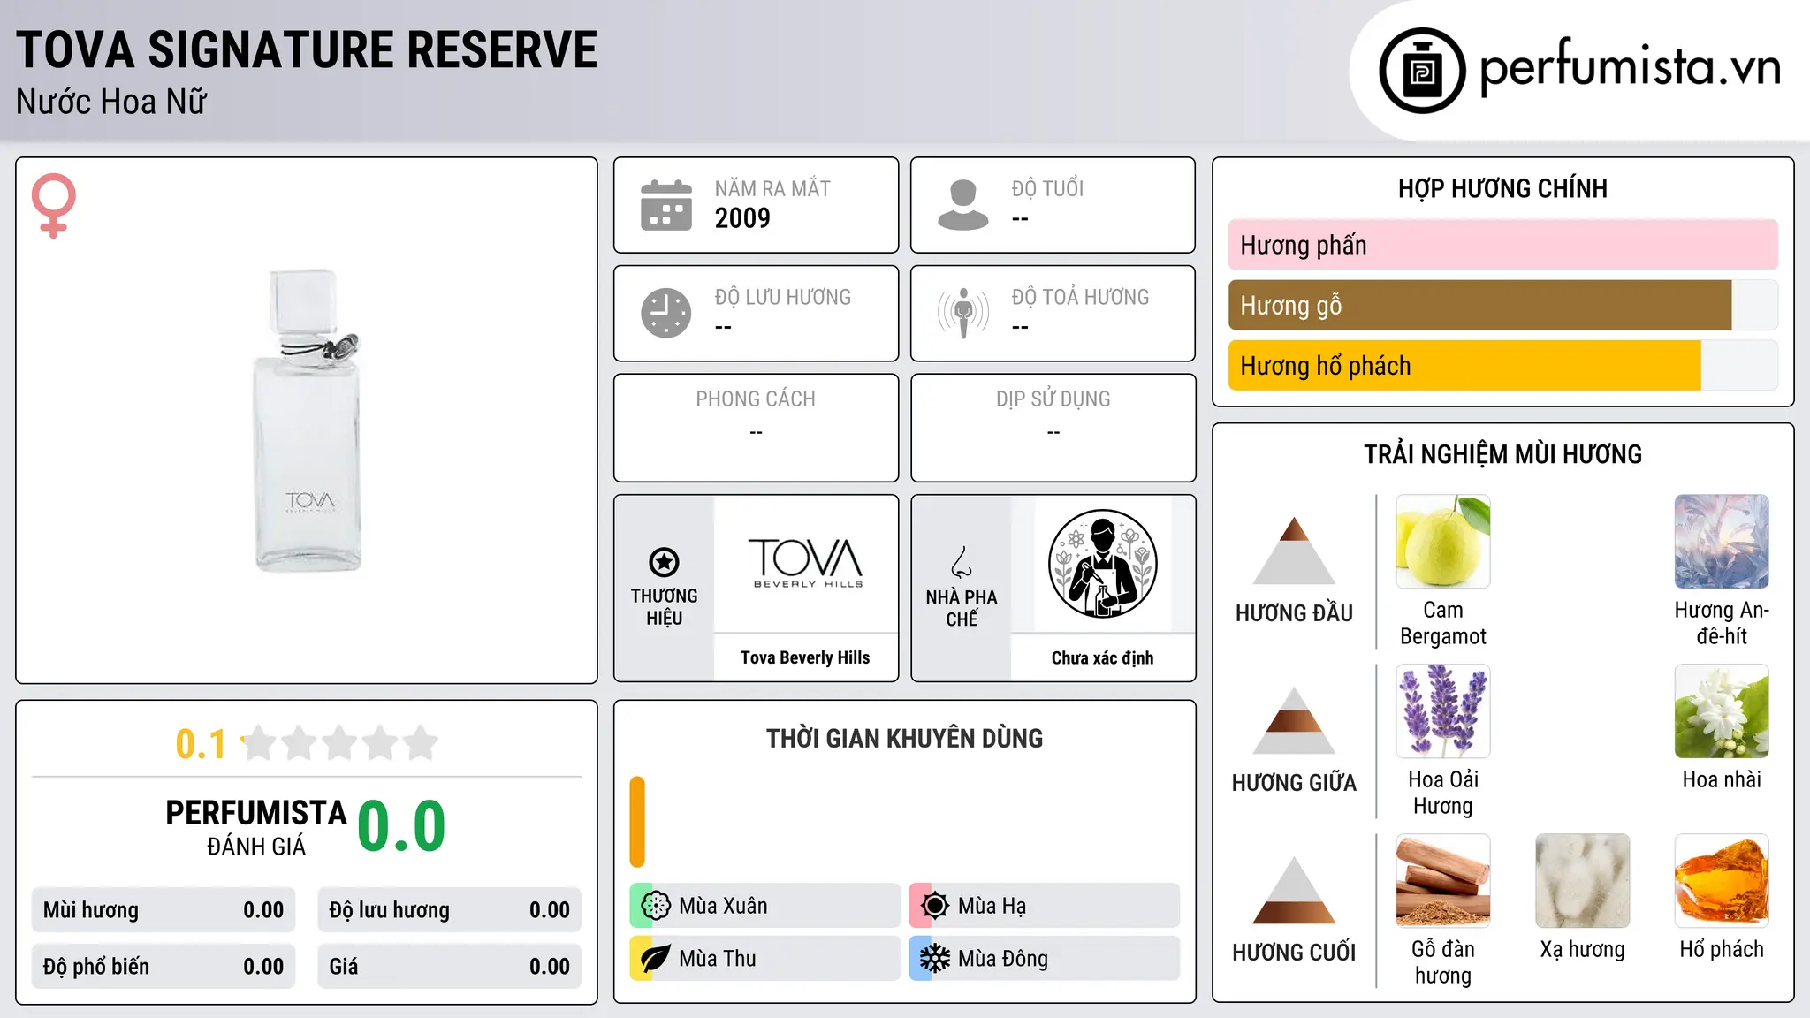Click the star badge icon above Thương hiệu

664,562
